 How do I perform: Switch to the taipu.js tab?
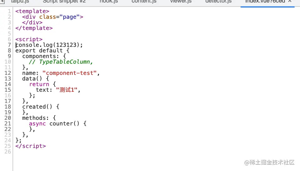(x=20, y=2)
